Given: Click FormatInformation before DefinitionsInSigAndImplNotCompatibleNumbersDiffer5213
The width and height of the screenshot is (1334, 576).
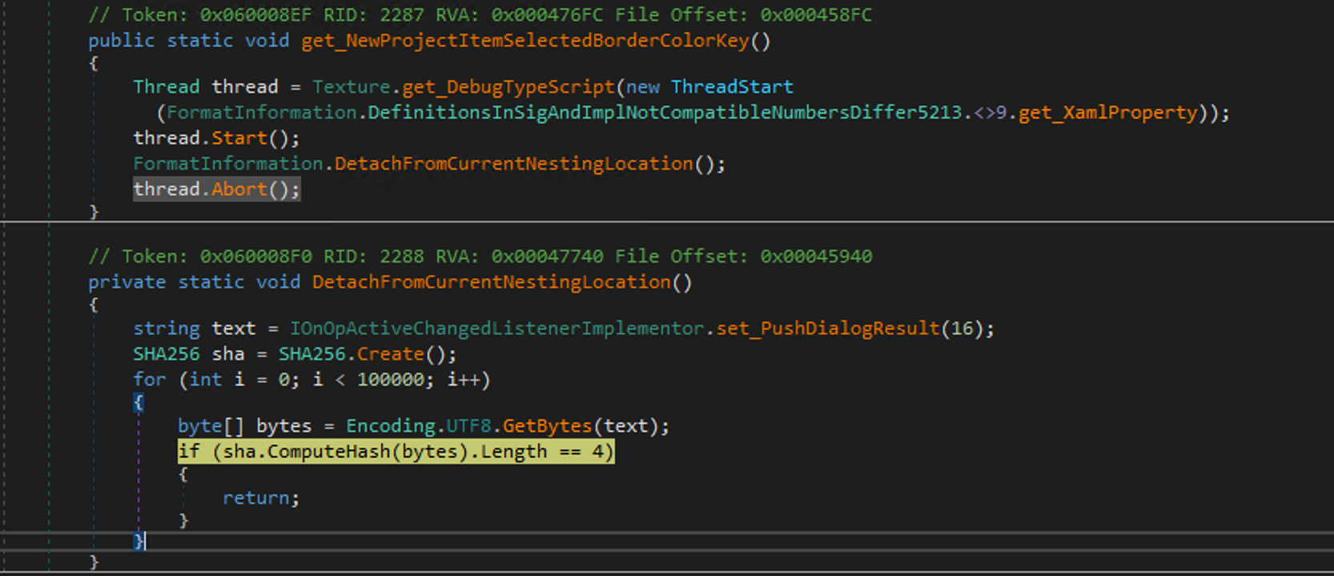Looking at the screenshot, I should coord(262,112).
